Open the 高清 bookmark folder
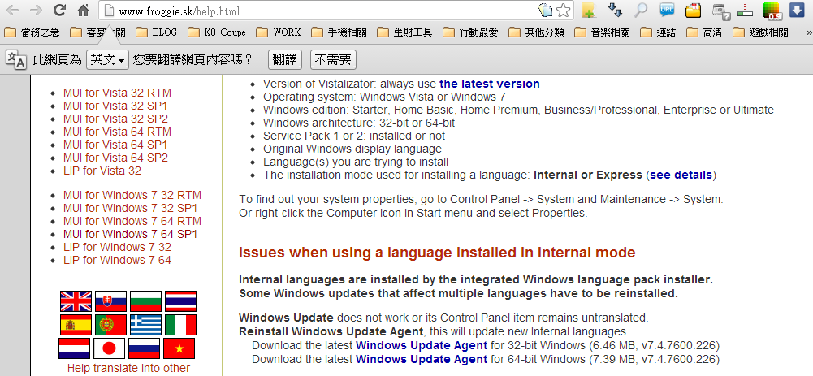This screenshot has width=813, height=376. tap(704, 32)
